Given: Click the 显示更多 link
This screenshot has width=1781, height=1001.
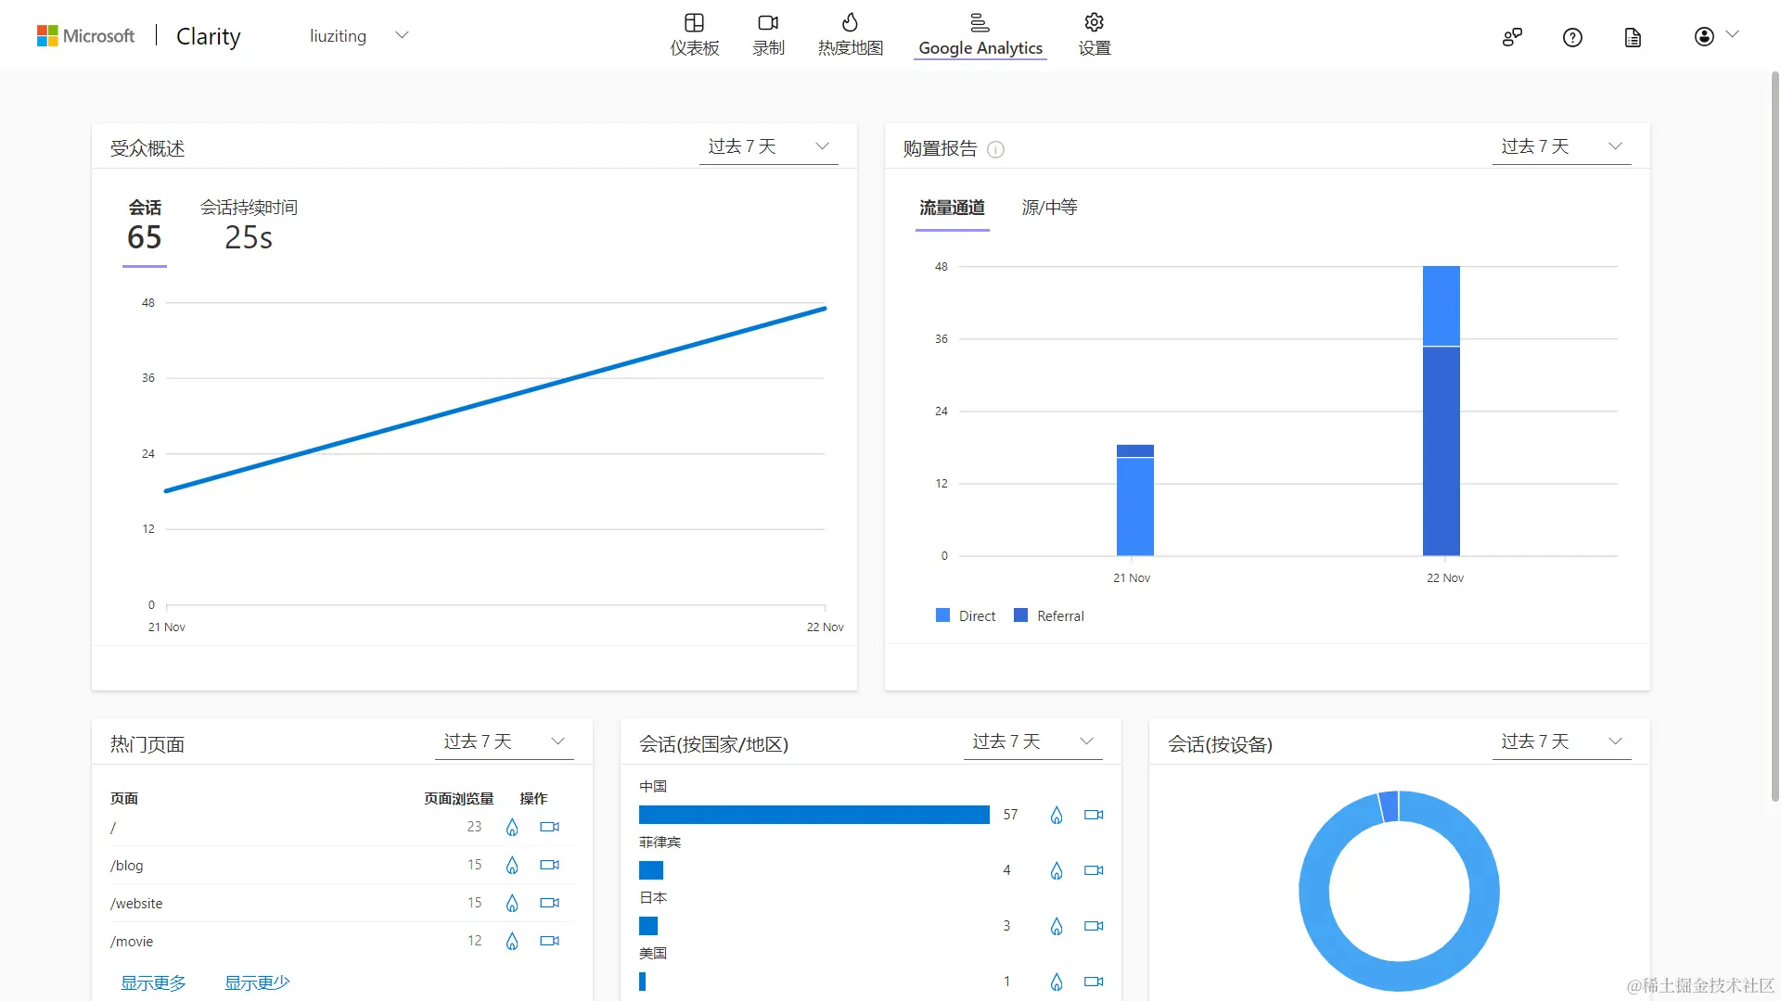Looking at the screenshot, I should pyautogui.click(x=153, y=982).
